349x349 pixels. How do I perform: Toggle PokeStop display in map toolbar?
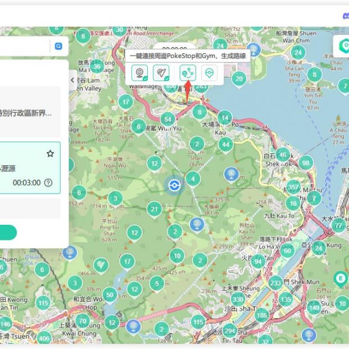pos(139,72)
